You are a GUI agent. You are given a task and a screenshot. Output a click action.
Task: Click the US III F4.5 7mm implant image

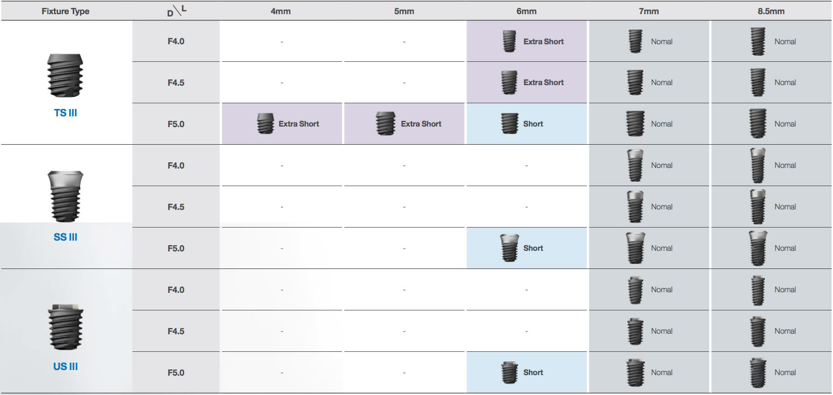click(x=635, y=331)
